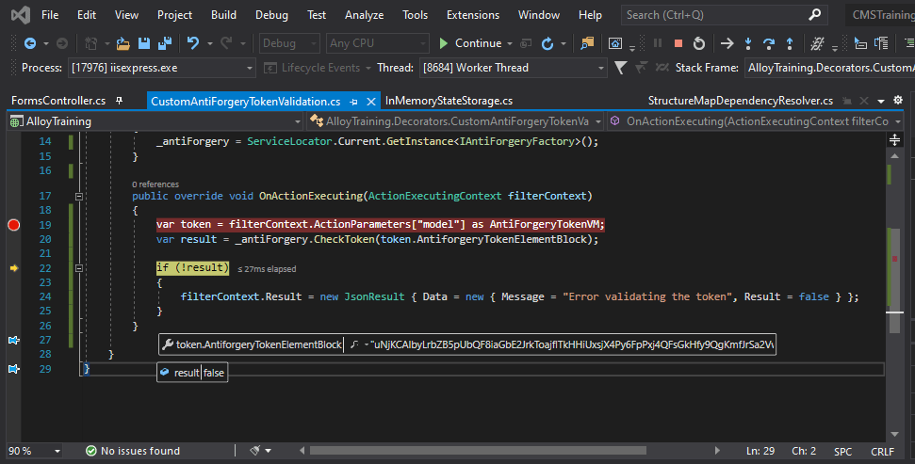The height and width of the screenshot is (464, 915).
Task: Open the Stack Frame dropdown
Action: (x=830, y=68)
